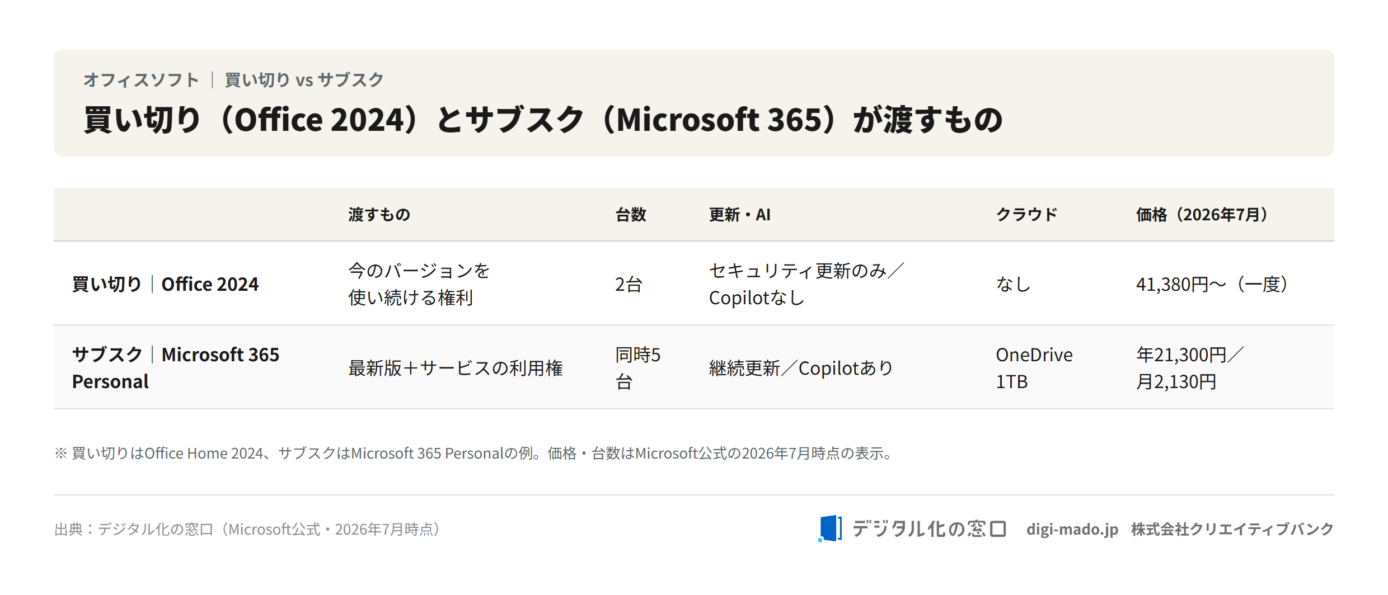Image resolution: width=1388 pixels, height=595 pixels.
Task: Click the 価格（2026年7月）column header
Action: coord(1202,215)
